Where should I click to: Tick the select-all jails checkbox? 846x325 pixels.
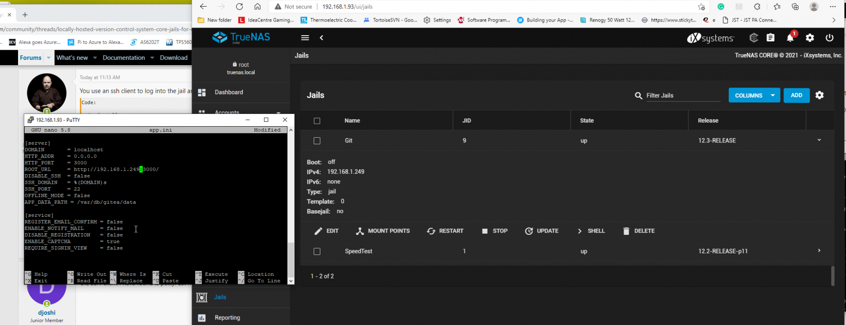pyautogui.click(x=317, y=121)
